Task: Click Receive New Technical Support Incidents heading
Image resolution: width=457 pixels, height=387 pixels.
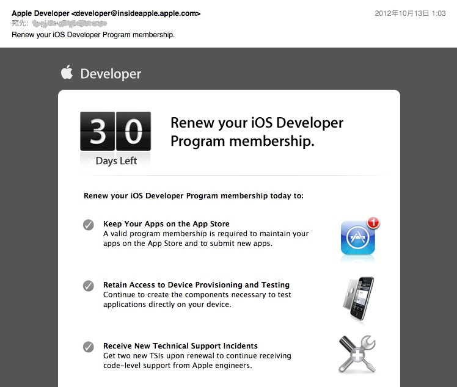Action: click(x=180, y=346)
